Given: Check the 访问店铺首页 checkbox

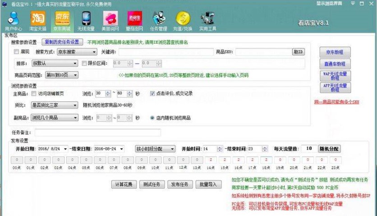Looking at the screenshot, I should coord(34,93).
